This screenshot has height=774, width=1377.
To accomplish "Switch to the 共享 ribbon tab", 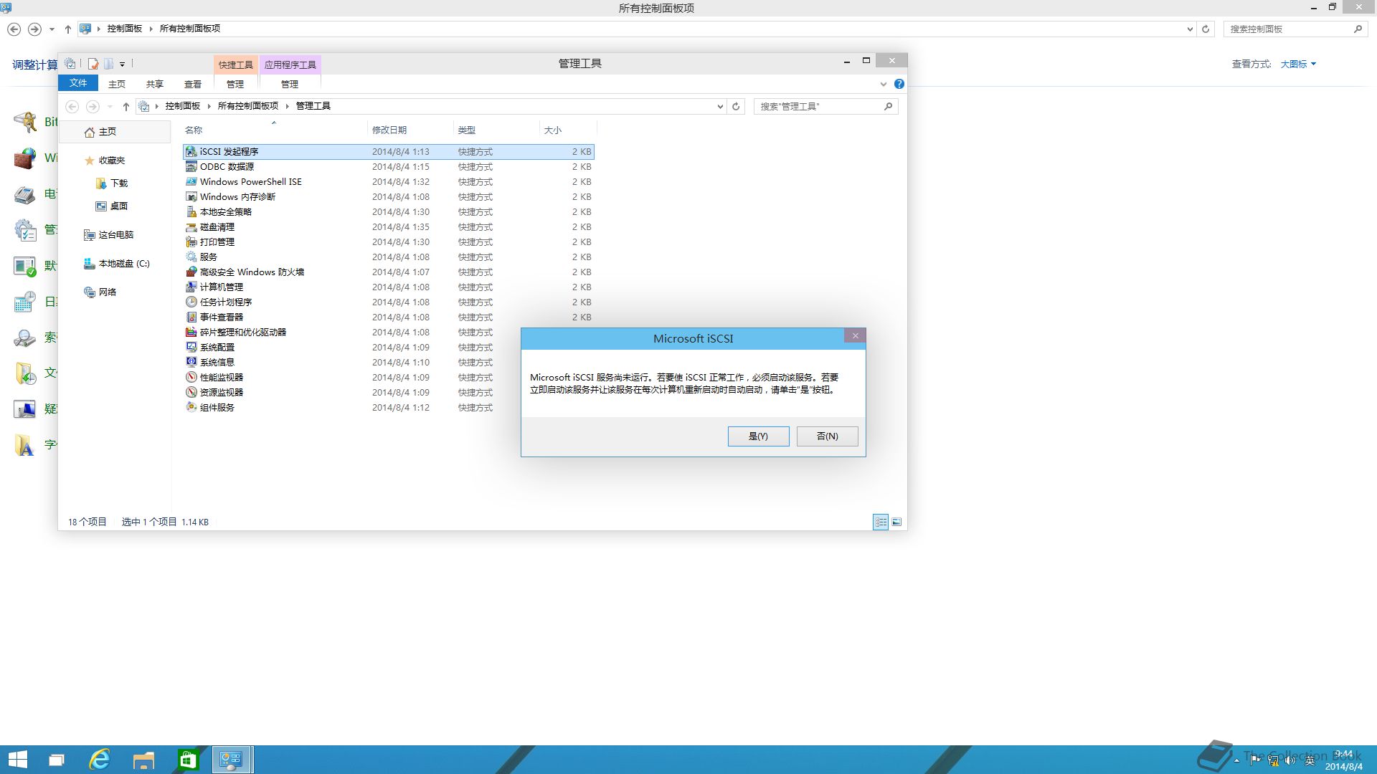I will 155,84.
